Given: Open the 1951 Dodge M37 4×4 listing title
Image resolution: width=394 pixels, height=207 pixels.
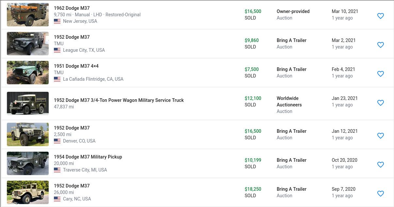Looking at the screenshot, I should point(76,66).
